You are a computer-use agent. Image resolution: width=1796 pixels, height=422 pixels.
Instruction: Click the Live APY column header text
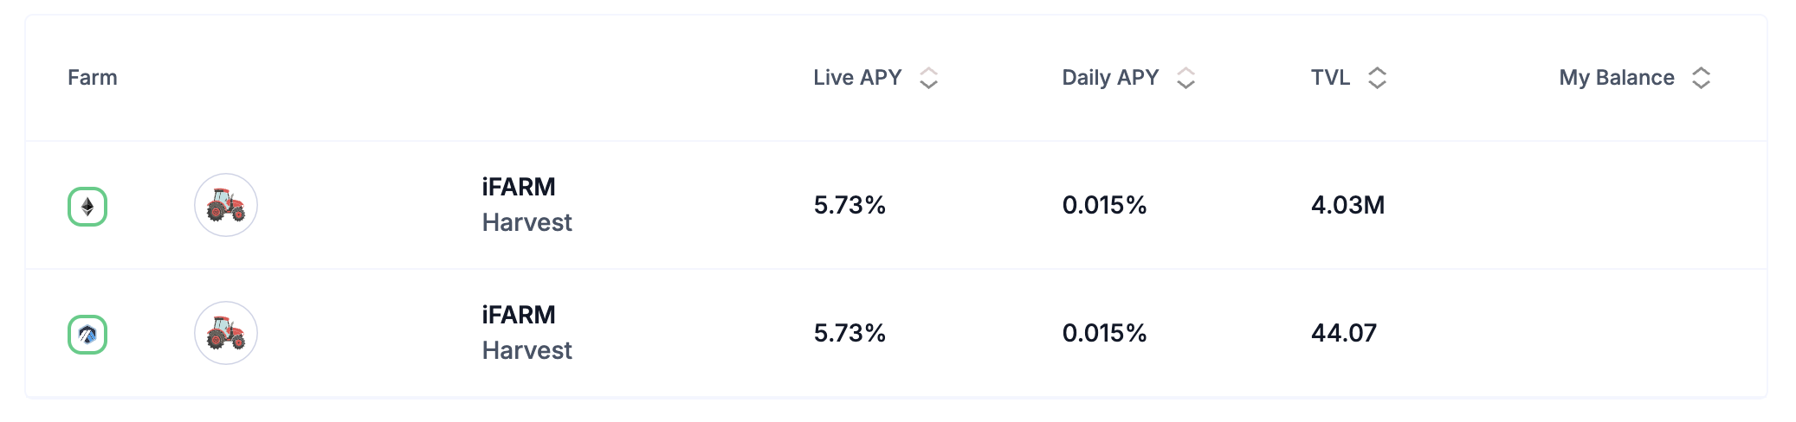click(857, 78)
